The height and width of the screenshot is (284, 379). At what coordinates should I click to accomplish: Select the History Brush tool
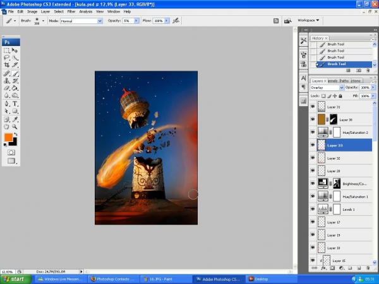pyautogui.click(x=15, y=81)
